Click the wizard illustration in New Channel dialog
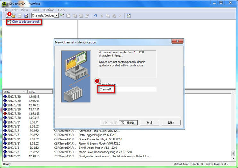 tap(76, 76)
